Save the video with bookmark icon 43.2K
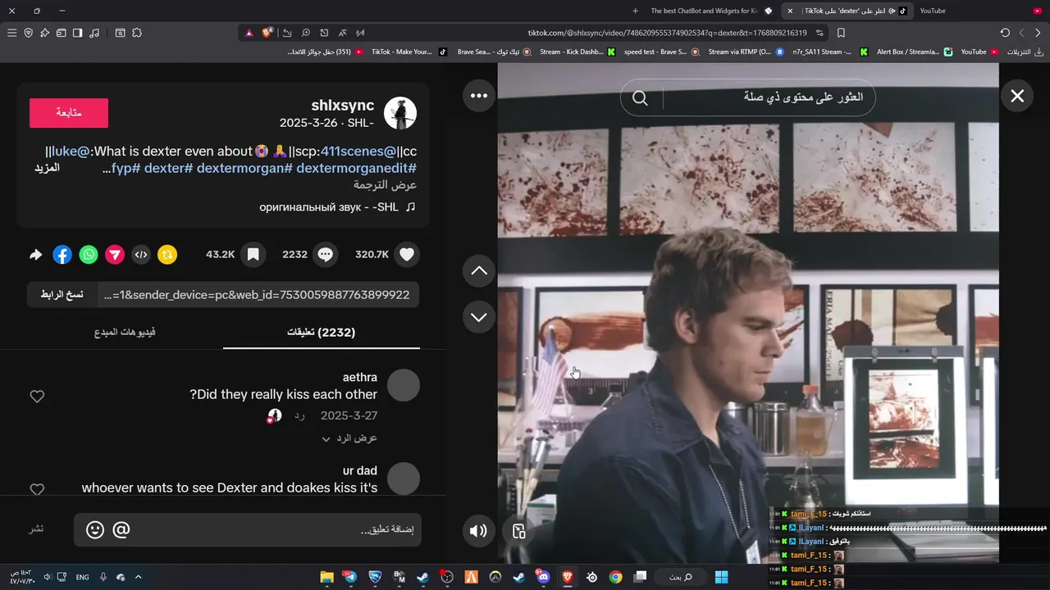Image resolution: width=1050 pixels, height=590 pixels. click(253, 255)
